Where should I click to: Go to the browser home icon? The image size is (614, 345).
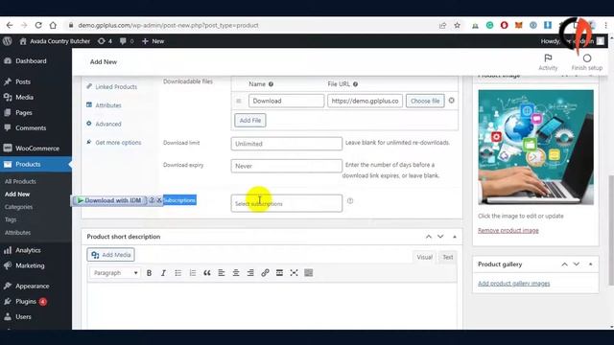pyautogui.click(x=53, y=25)
